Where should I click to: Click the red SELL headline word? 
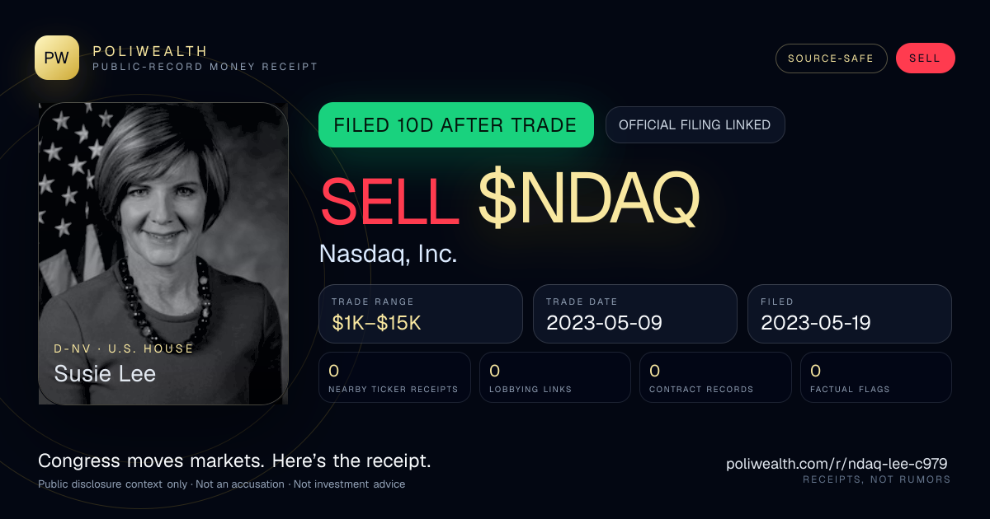point(389,201)
